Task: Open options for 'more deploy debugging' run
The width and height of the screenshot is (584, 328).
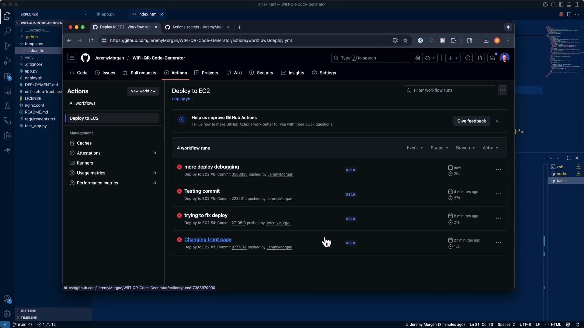Action: point(499,170)
